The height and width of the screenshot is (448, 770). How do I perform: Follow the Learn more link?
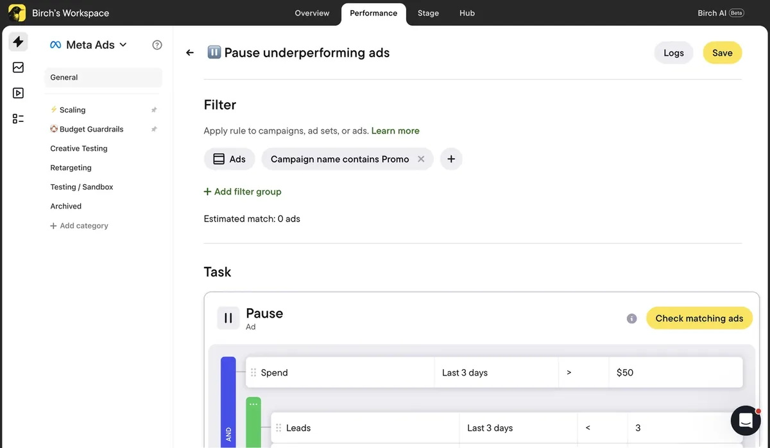point(395,130)
